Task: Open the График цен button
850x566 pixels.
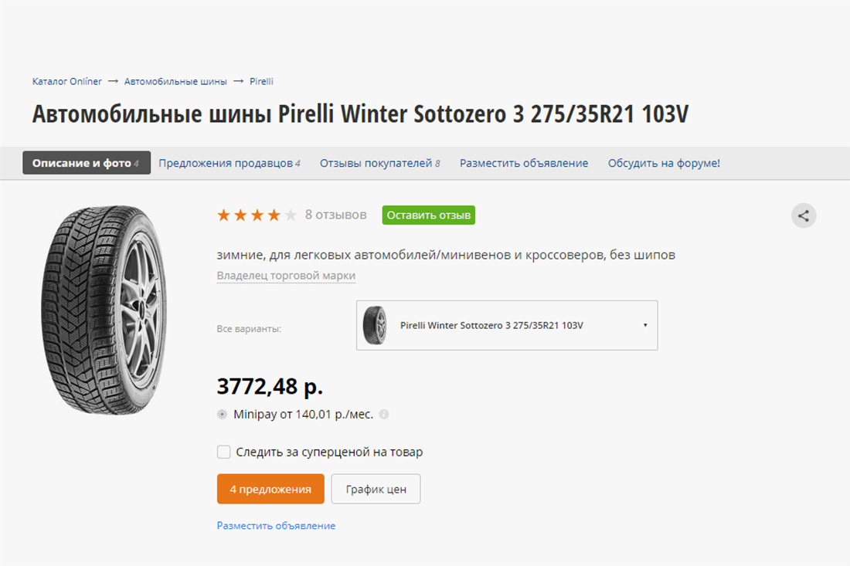Action: [376, 489]
